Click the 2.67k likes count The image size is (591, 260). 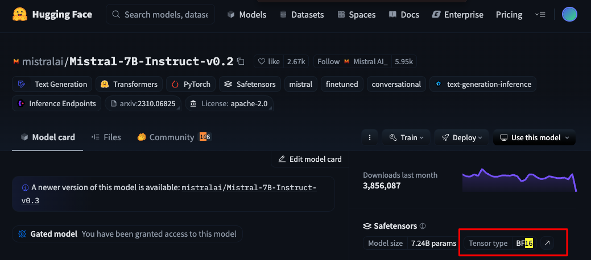click(x=296, y=62)
